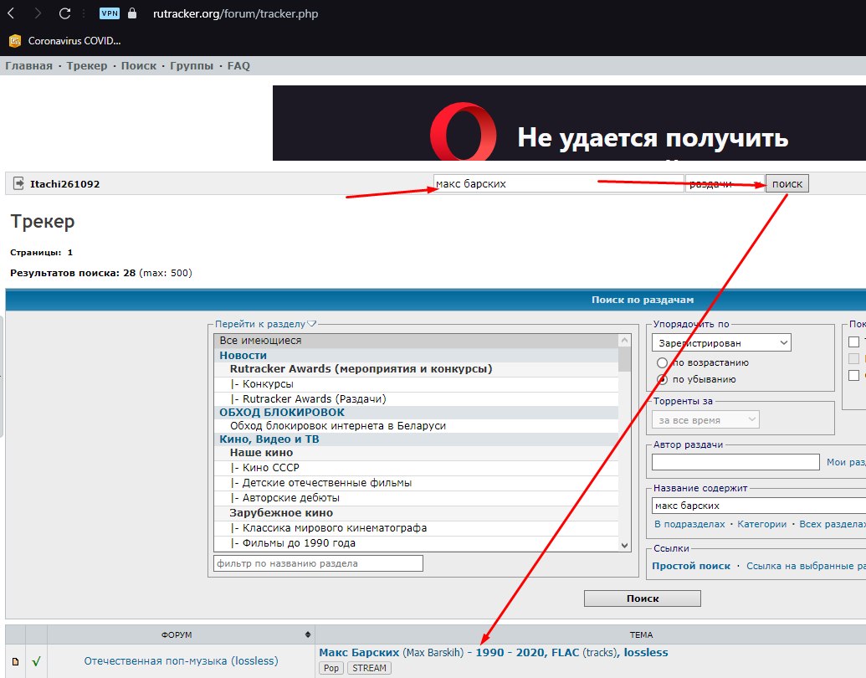Select 'ОБХОД БЛОКИРОВОК' category
Screen dimensions: 866x678
pyautogui.click(x=416, y=412)
